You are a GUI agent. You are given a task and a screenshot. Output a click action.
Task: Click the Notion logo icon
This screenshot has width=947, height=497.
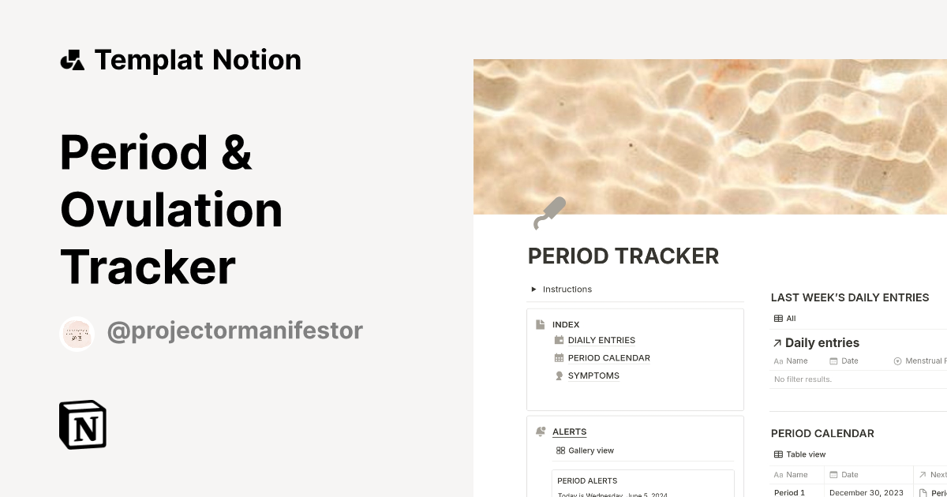click(x=81, y=424)
